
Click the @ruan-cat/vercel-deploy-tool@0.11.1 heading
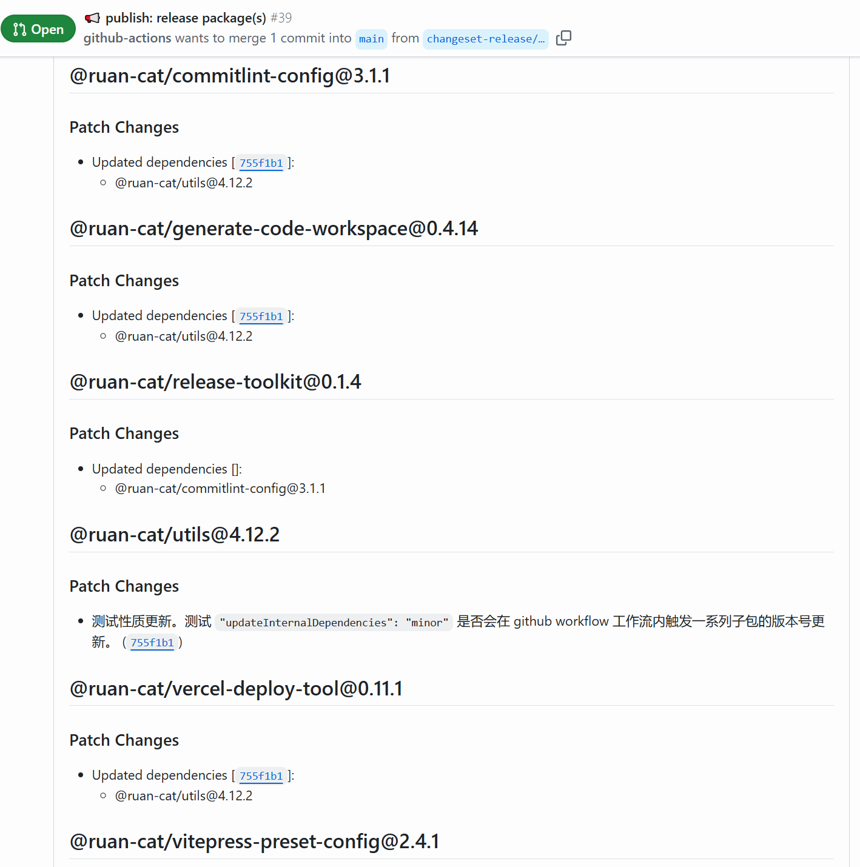click(236, 689)
